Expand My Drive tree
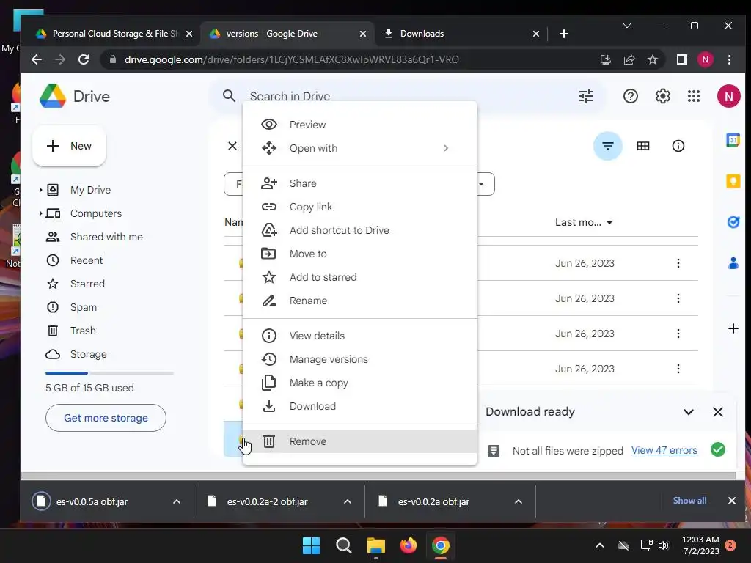751x563 pixels. tap(41, 190)
